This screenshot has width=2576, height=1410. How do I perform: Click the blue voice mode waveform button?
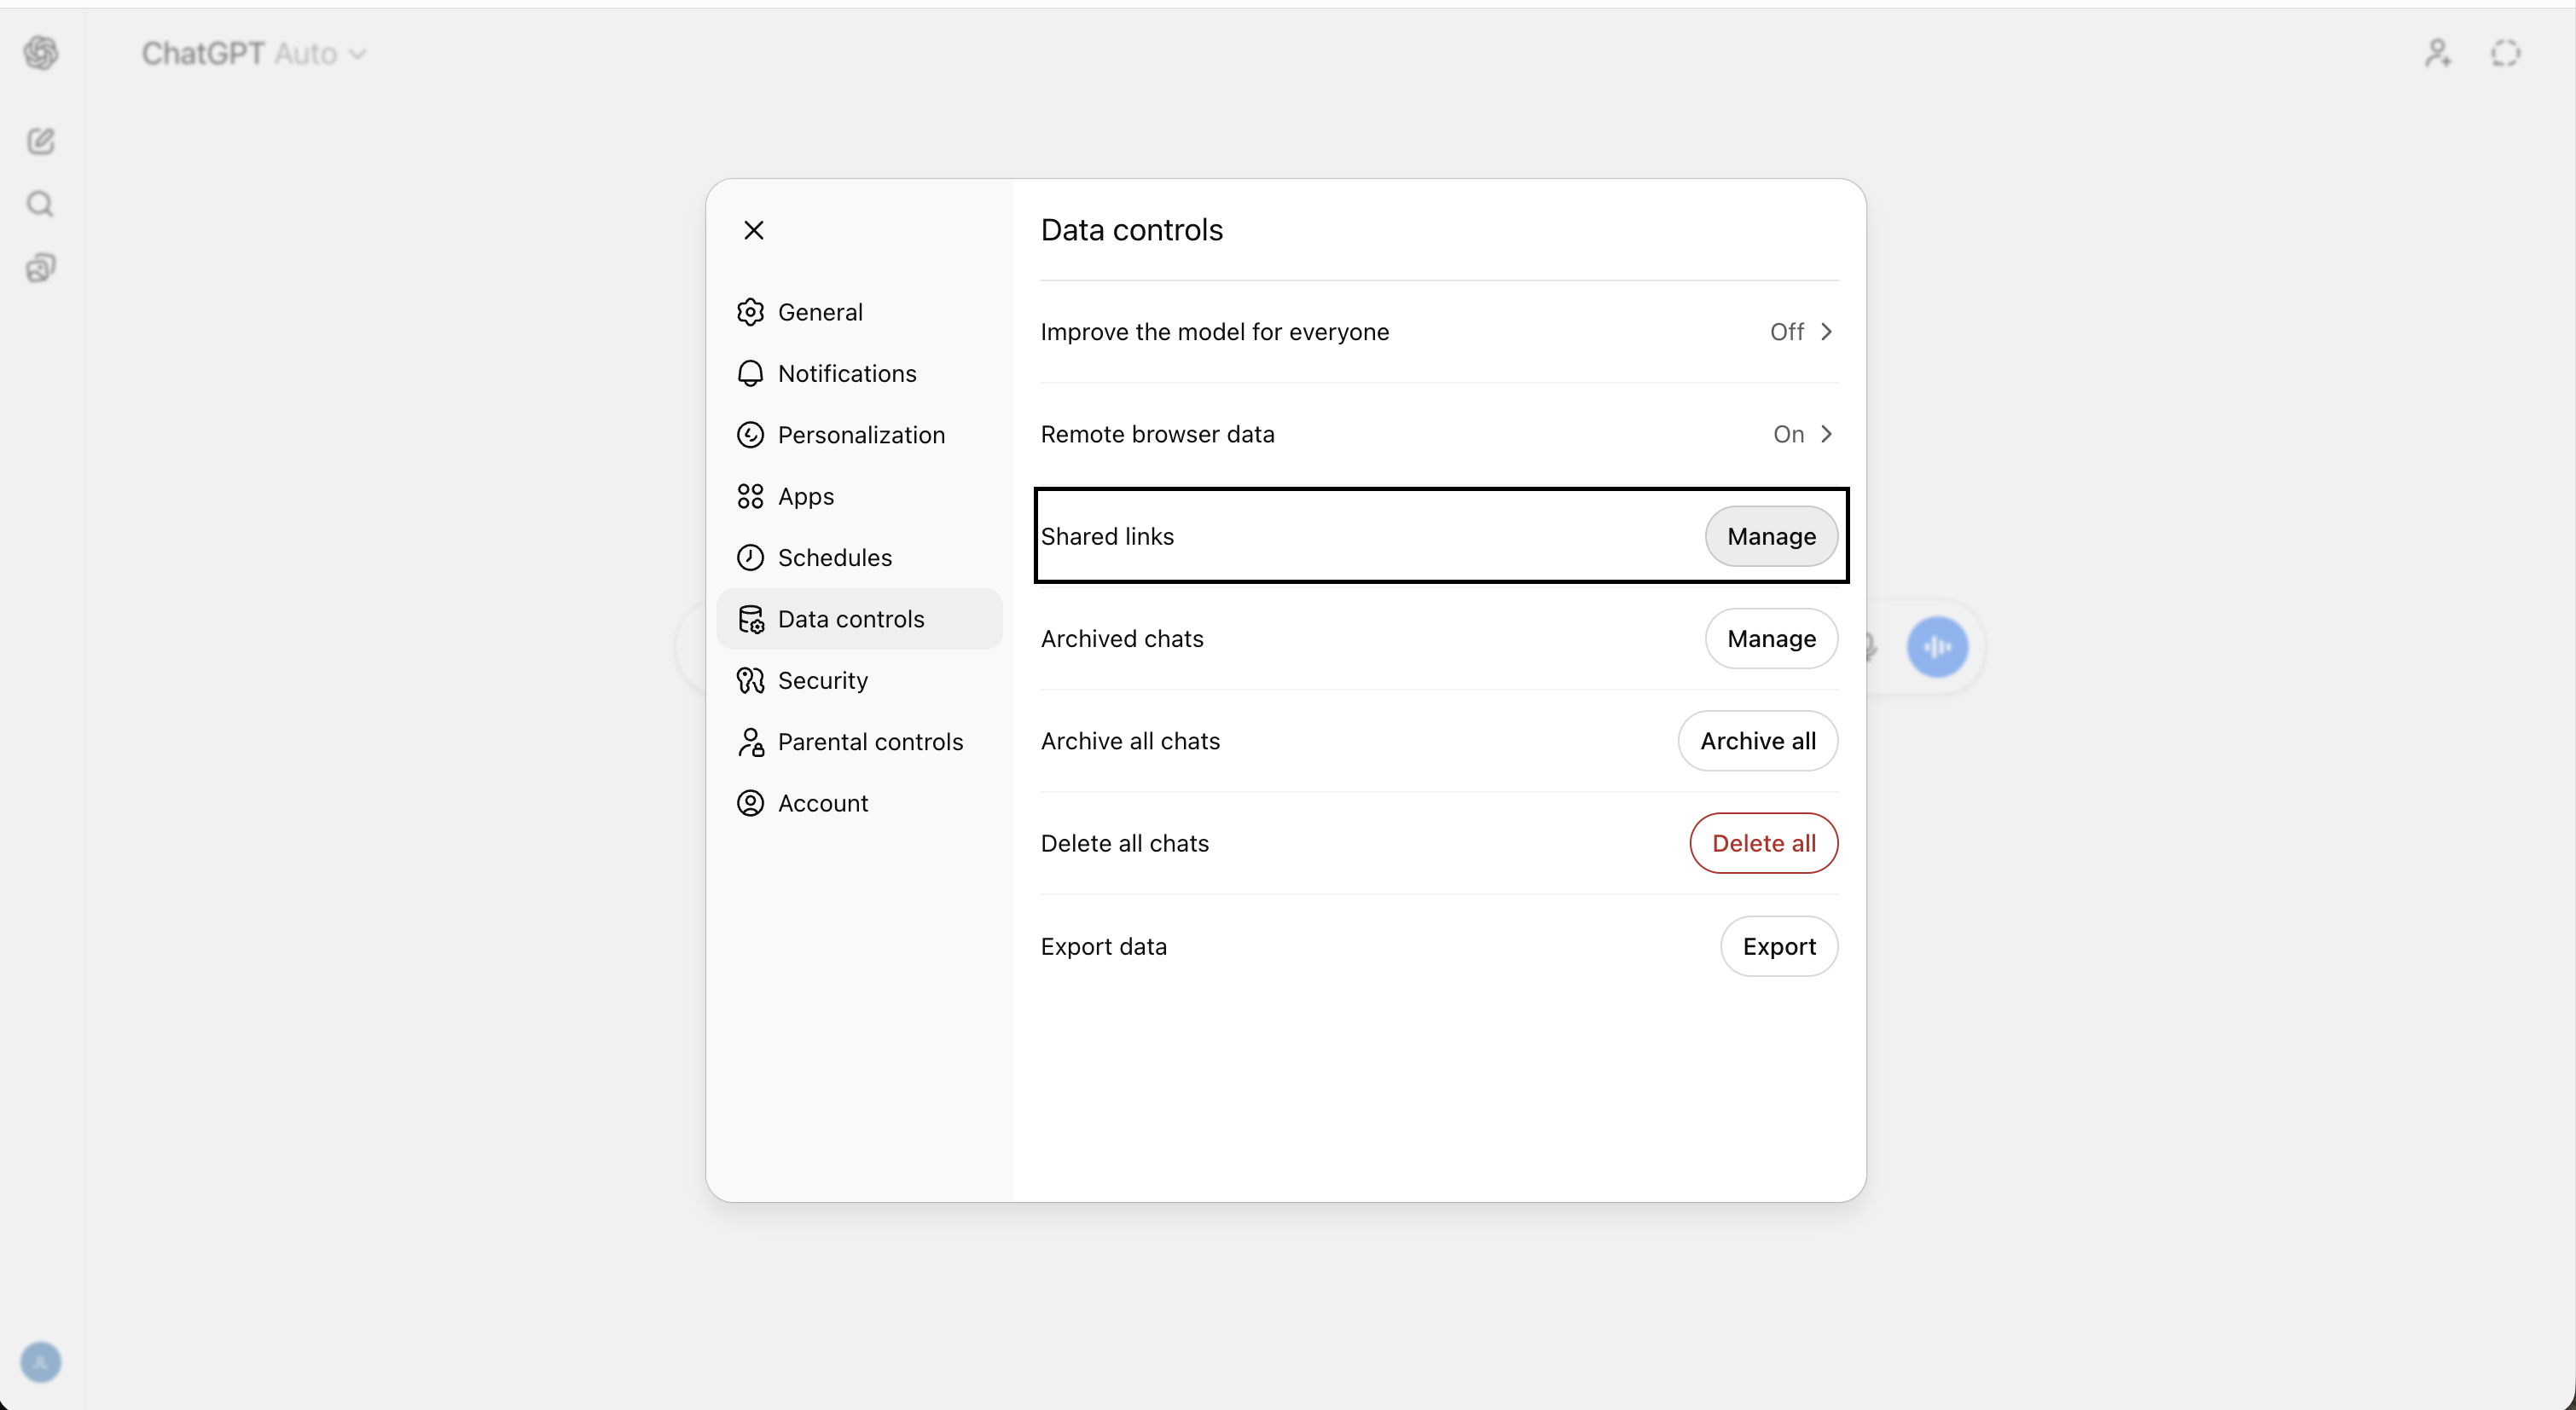[1937, 648]
